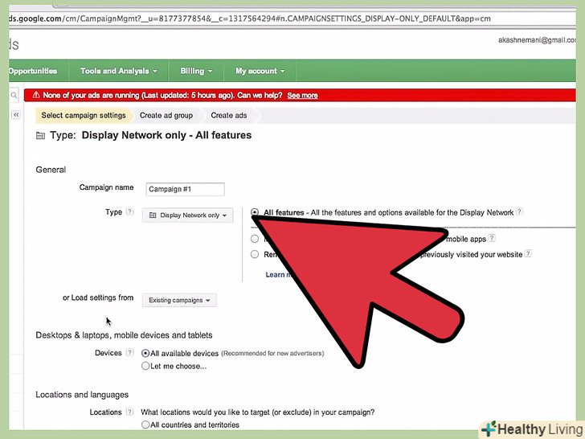Click the search magnifier icon in left sidebar
The width and height of the screenshot is (585, 439).
[14, 95]
